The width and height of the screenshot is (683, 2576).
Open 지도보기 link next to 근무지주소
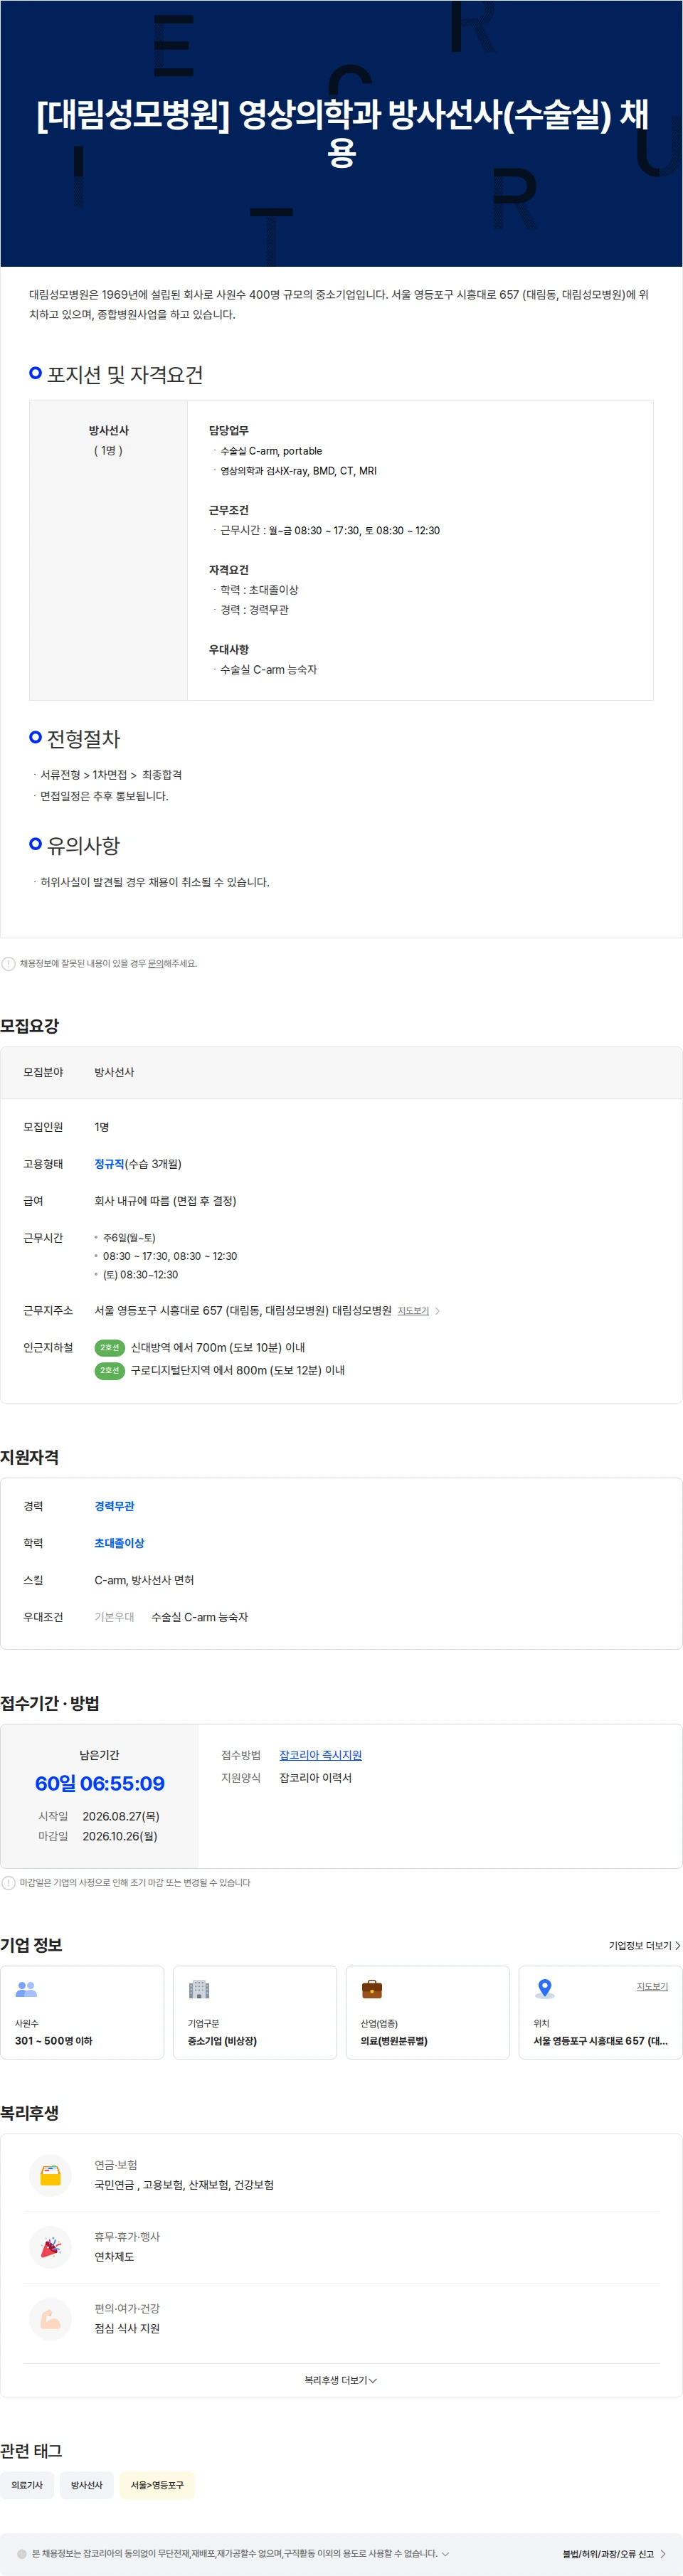tap(413, 1310)
